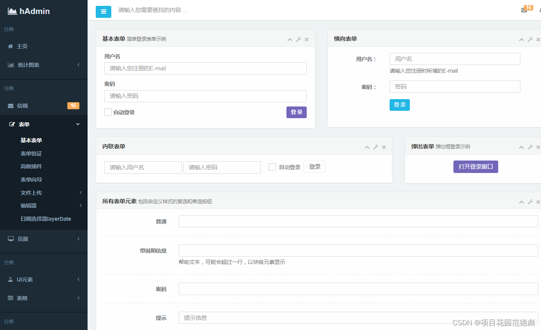The height and width of the screenshot is (330, 541).
Task: Focus the 提示信息 input field
Action: 358,318
